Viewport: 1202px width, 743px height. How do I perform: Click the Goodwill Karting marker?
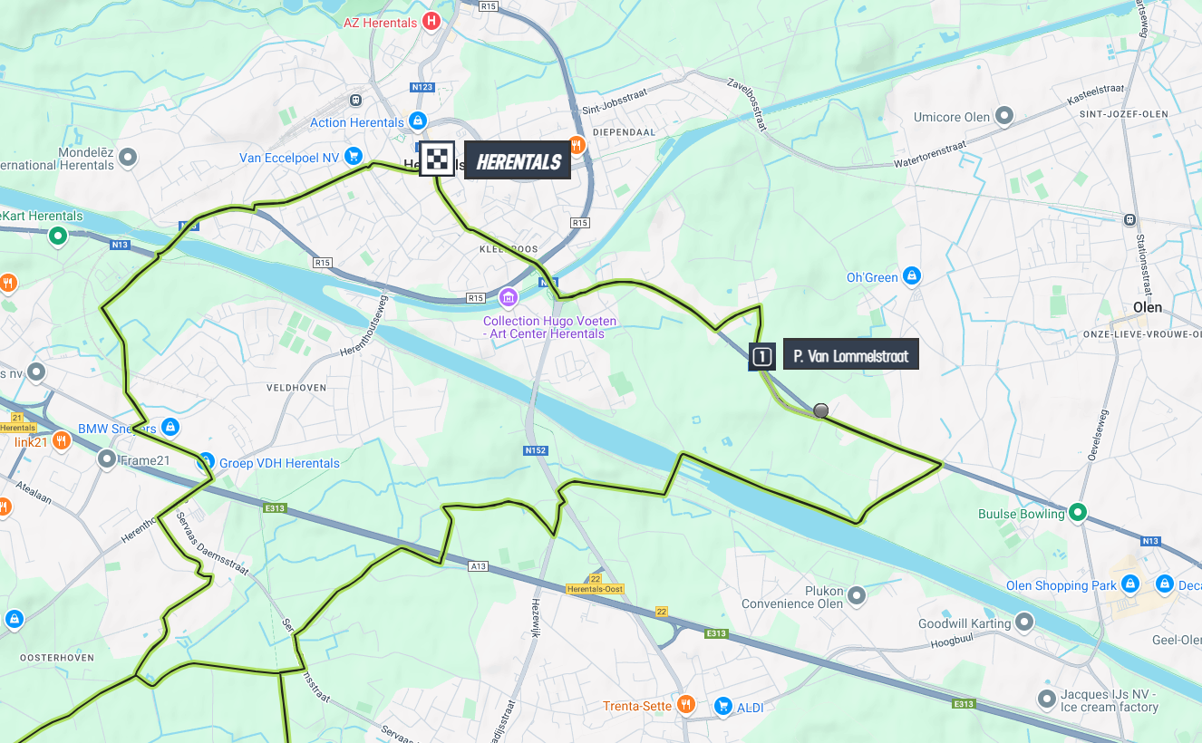click(x=1024, y=622)
